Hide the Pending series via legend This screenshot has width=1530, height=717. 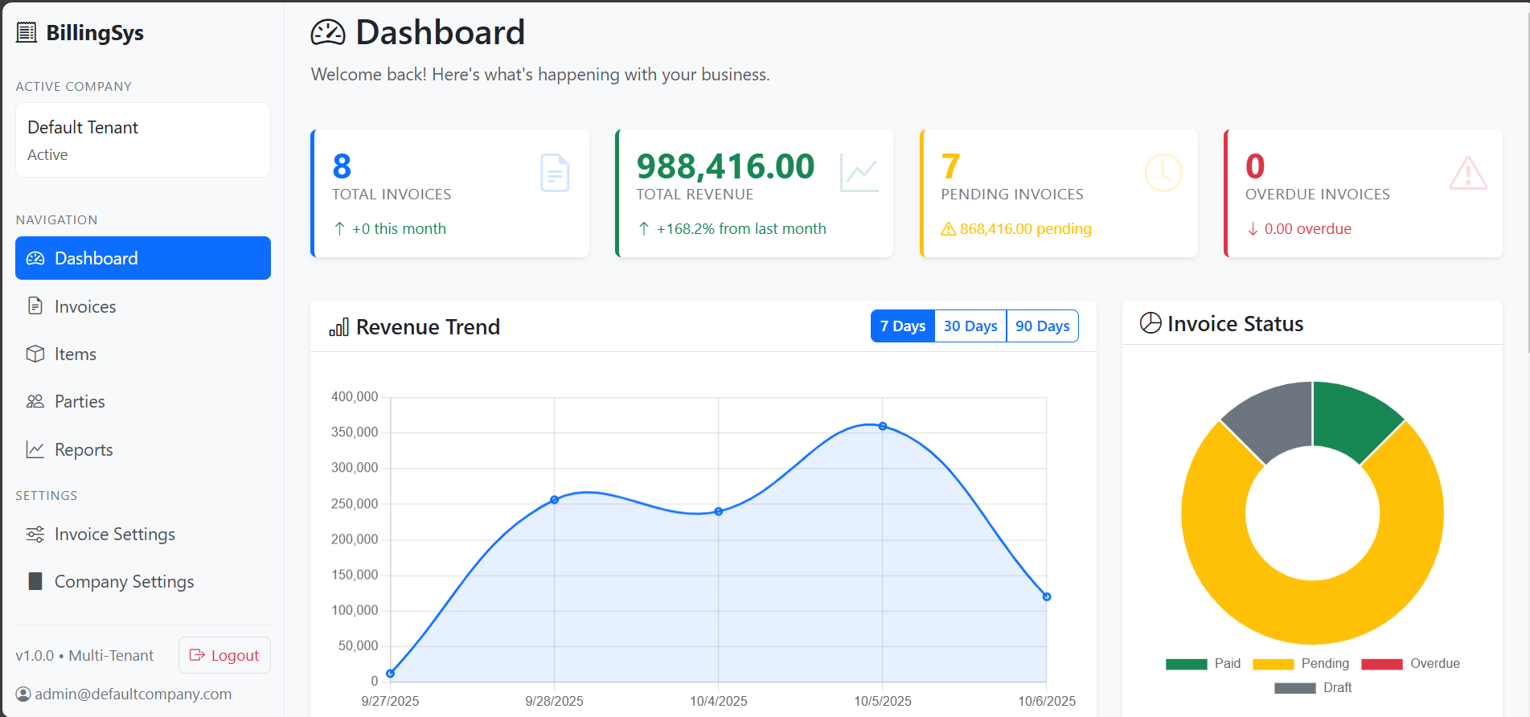(x=1301, y=664)
